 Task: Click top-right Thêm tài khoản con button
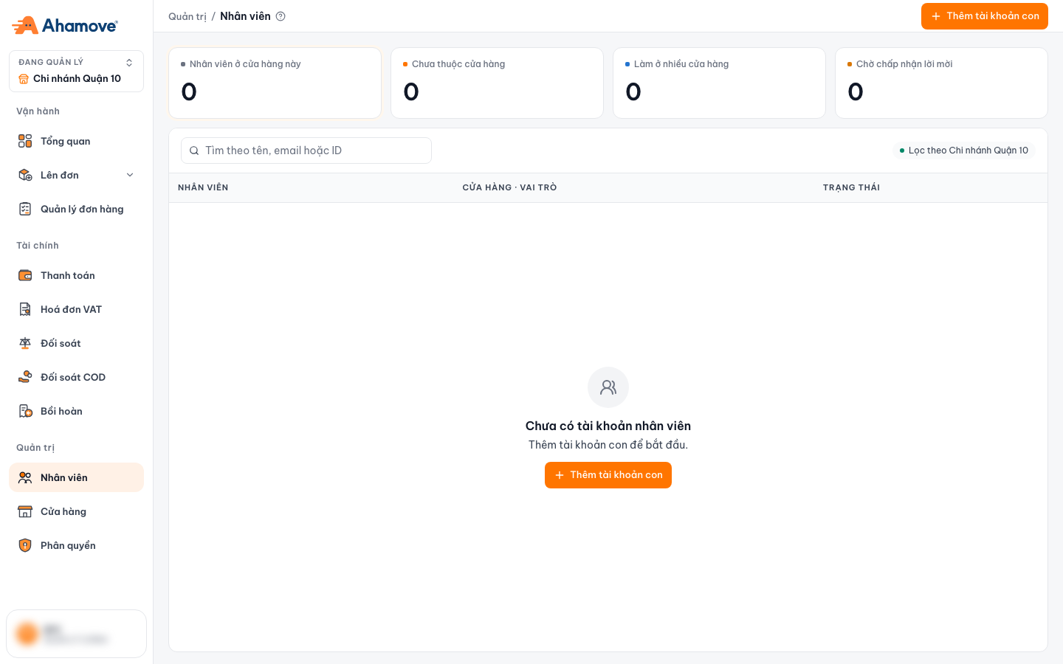click(984, 16)
